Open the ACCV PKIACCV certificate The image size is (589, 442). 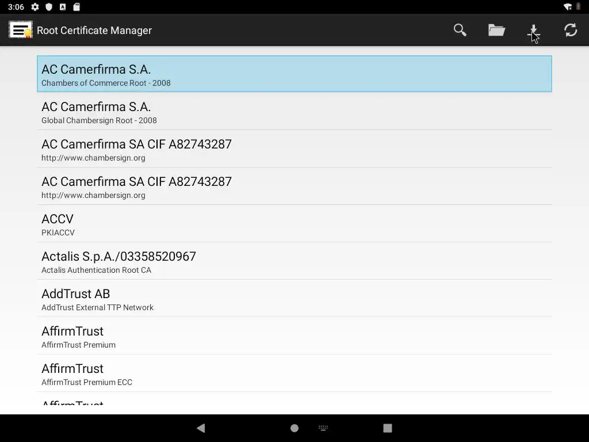click(294, 224)
